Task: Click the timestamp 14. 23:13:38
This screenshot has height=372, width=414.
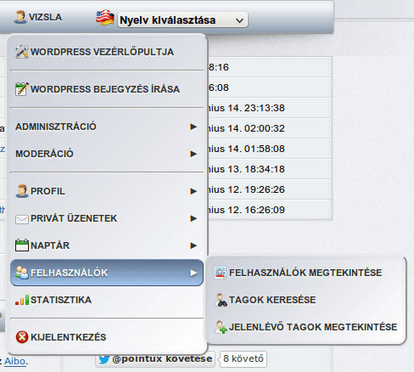Action: coord(256,108)
